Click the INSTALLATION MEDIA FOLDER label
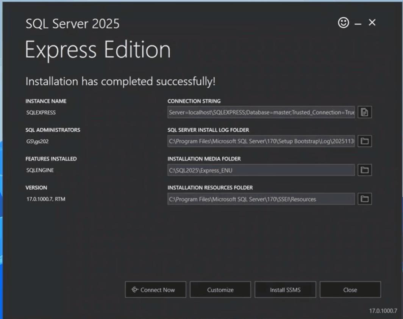Screen dimensions: 403x319 [x=204, y=159]
